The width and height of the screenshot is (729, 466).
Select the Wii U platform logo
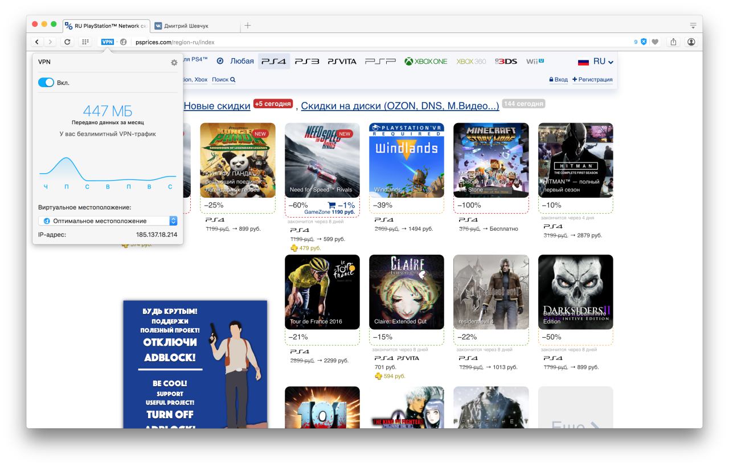click(x=535, y=61)
